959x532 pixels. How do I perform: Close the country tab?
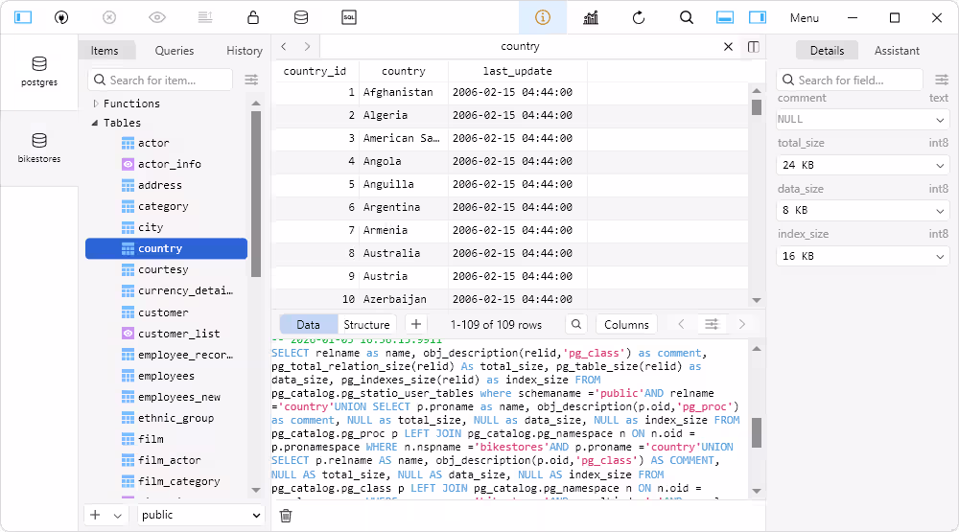pyautogui.click(x=728, y=46)
